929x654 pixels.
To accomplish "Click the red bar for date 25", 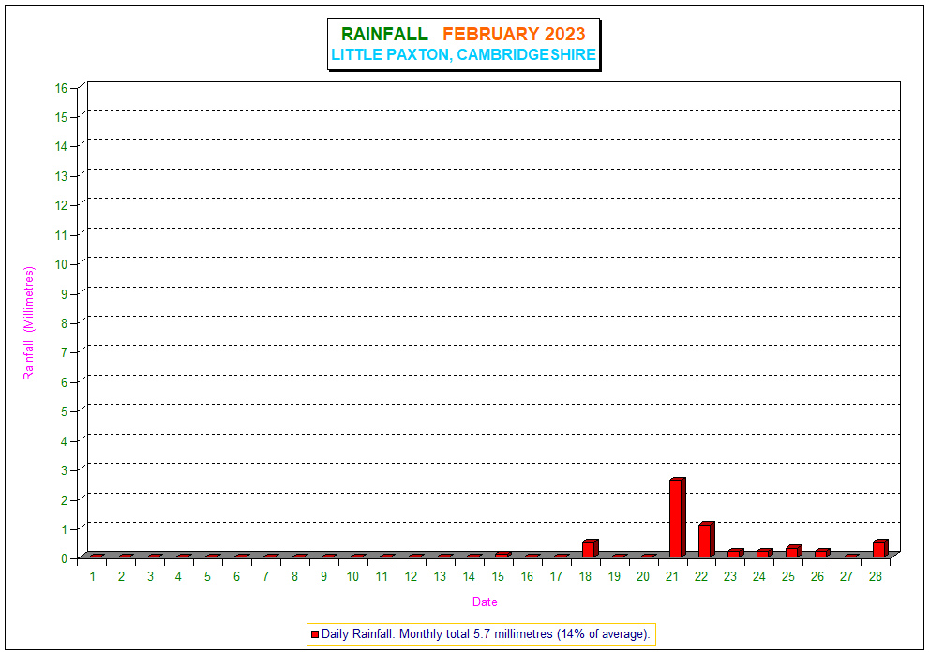I will pos(793,552).
